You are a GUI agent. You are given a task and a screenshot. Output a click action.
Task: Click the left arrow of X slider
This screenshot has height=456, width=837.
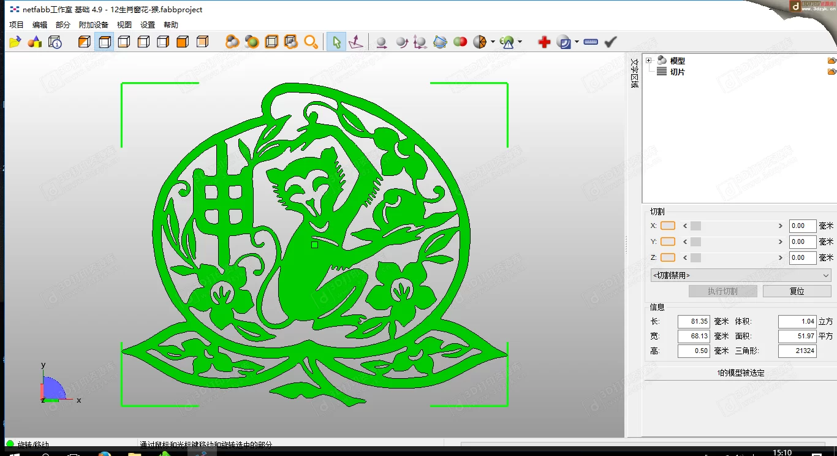tap(685, 226)
